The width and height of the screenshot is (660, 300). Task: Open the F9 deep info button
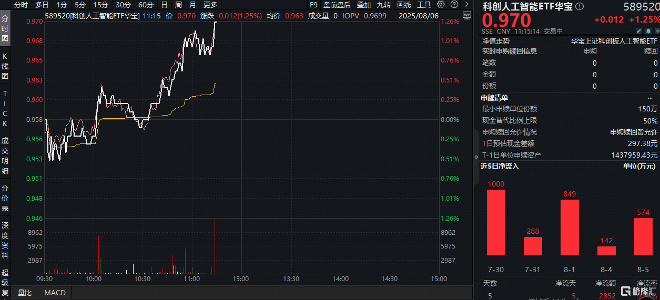coord(313,5)
